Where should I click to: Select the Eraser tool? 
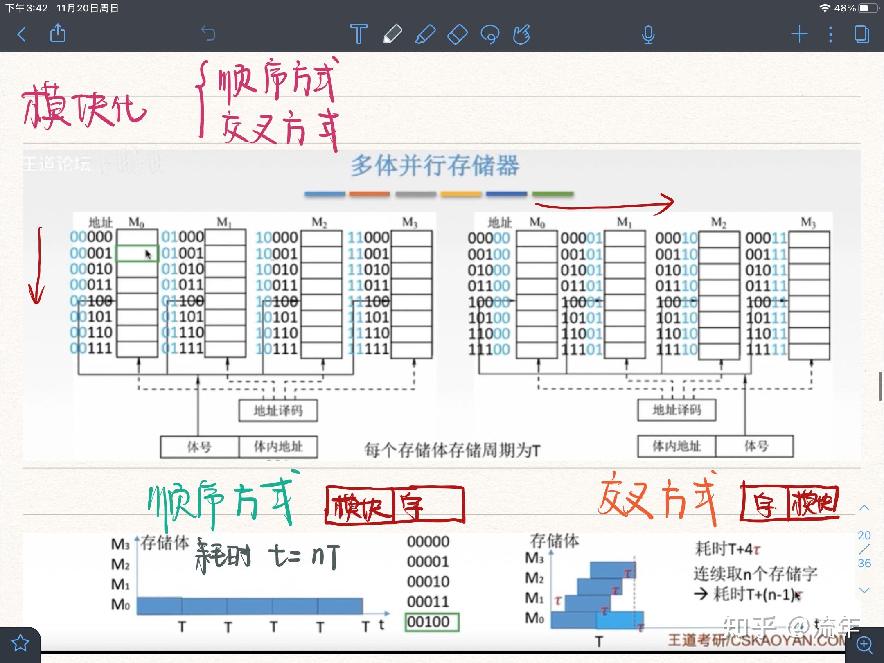[457, 34]
